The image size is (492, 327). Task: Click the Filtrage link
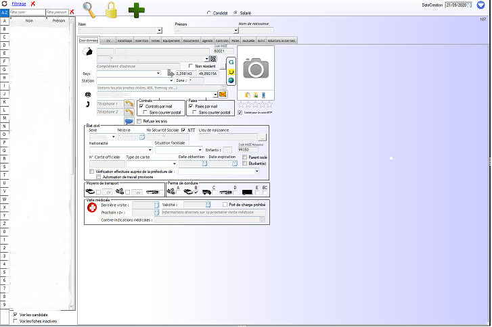(x=19, y=4)
